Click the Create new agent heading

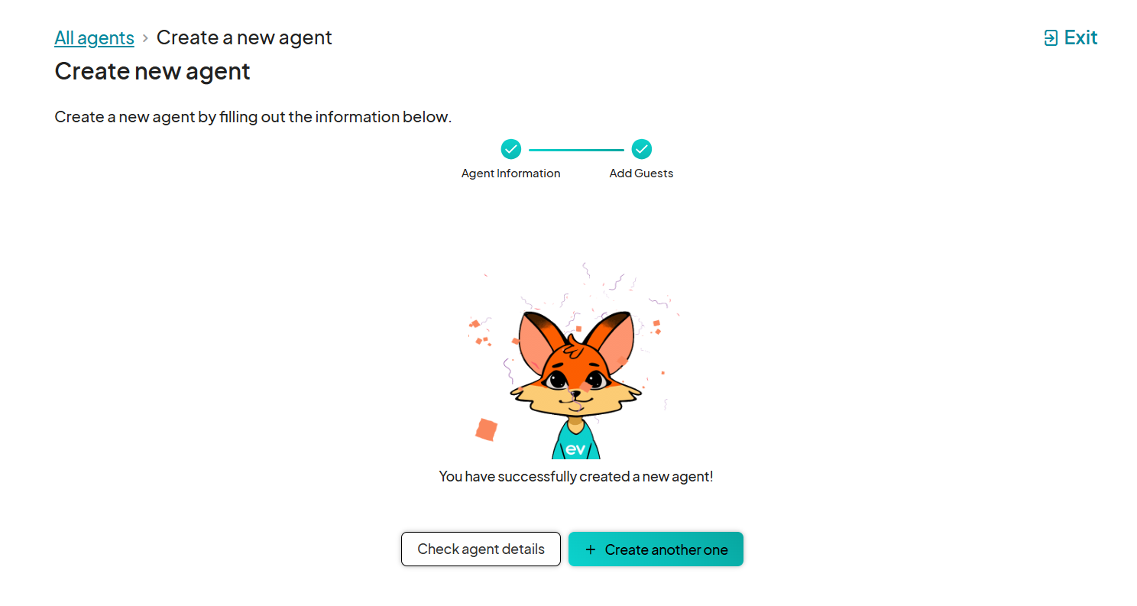coord(152,71)
